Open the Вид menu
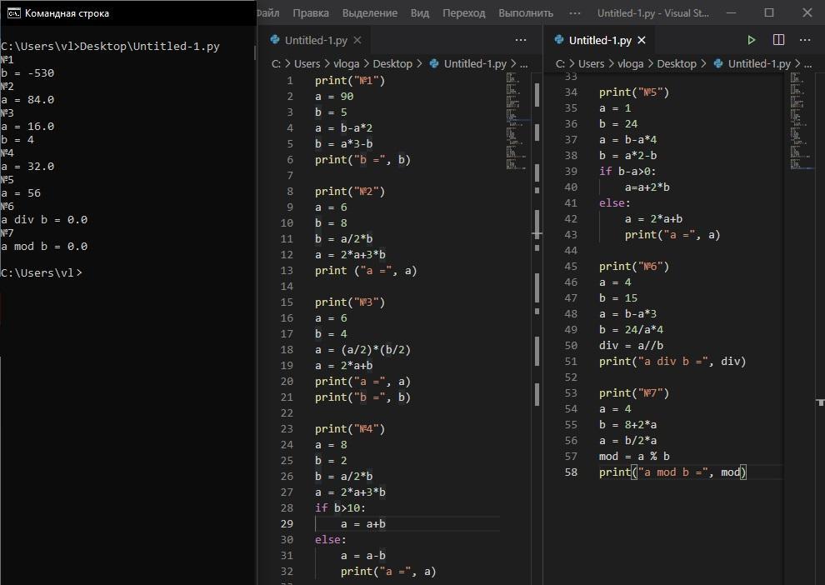 pos(420,13)
